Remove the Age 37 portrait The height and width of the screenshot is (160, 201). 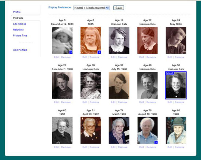point(123,102)
